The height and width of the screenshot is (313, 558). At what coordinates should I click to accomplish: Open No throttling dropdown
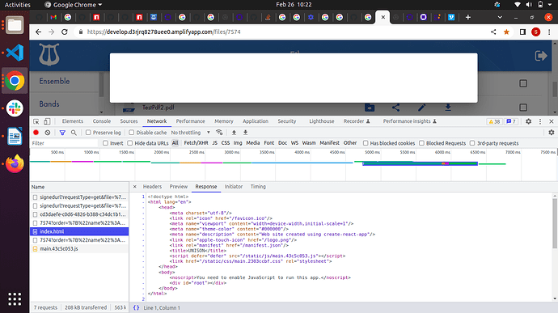(190, 133)
